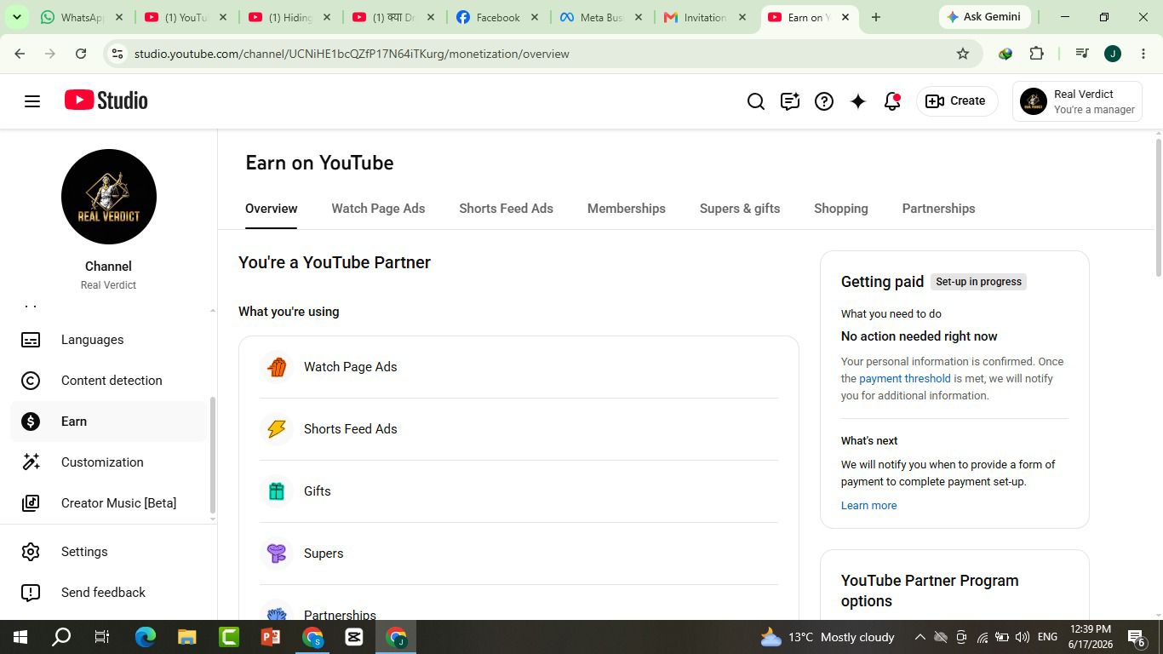
Task: Follow the payment threshold link
Action: tap(904, 379)
